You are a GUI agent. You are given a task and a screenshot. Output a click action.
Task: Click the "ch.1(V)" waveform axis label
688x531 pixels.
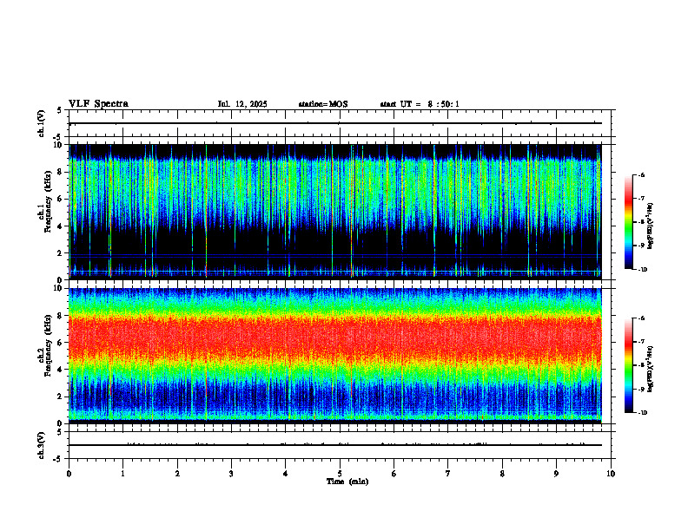pos(42,123)
